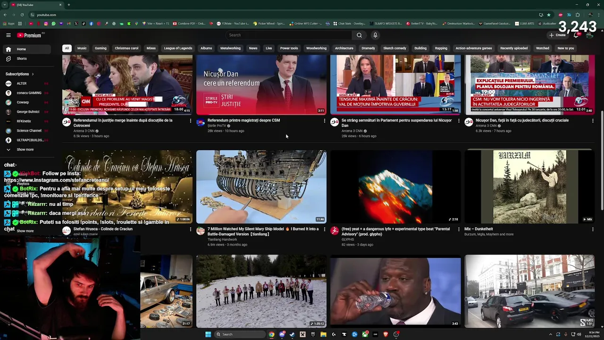Open options for yeat type beat video

point(459,229)
